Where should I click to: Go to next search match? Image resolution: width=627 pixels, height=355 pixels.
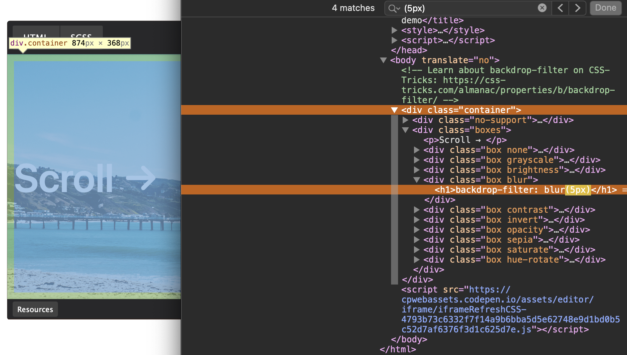click(578, 8)
